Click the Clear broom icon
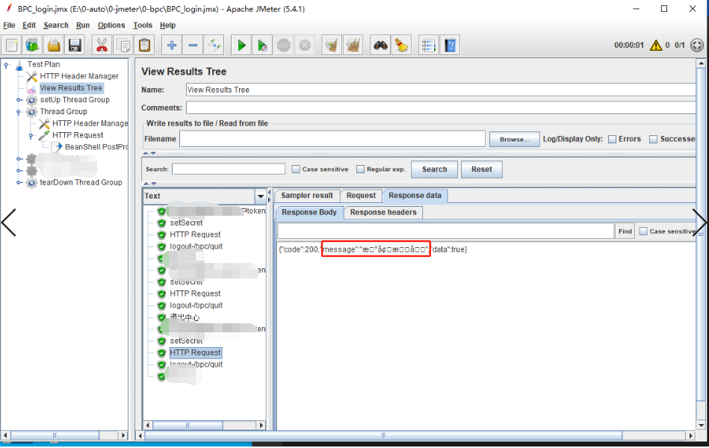Screen dimensions: 709x448 click(332, 46)
